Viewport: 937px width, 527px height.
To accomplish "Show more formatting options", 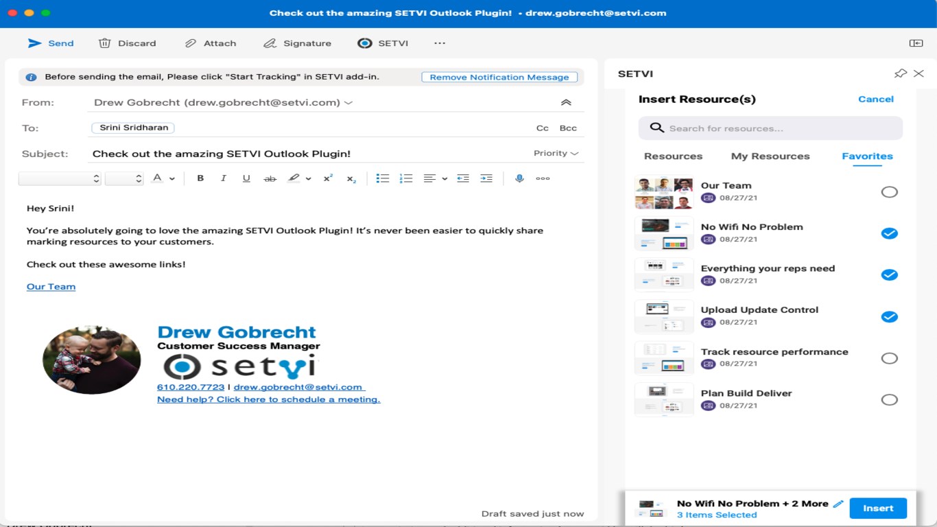I will coord(543,178).
